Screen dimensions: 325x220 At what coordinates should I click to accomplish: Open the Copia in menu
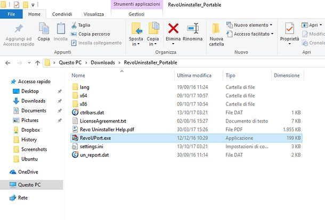[153, 34]
